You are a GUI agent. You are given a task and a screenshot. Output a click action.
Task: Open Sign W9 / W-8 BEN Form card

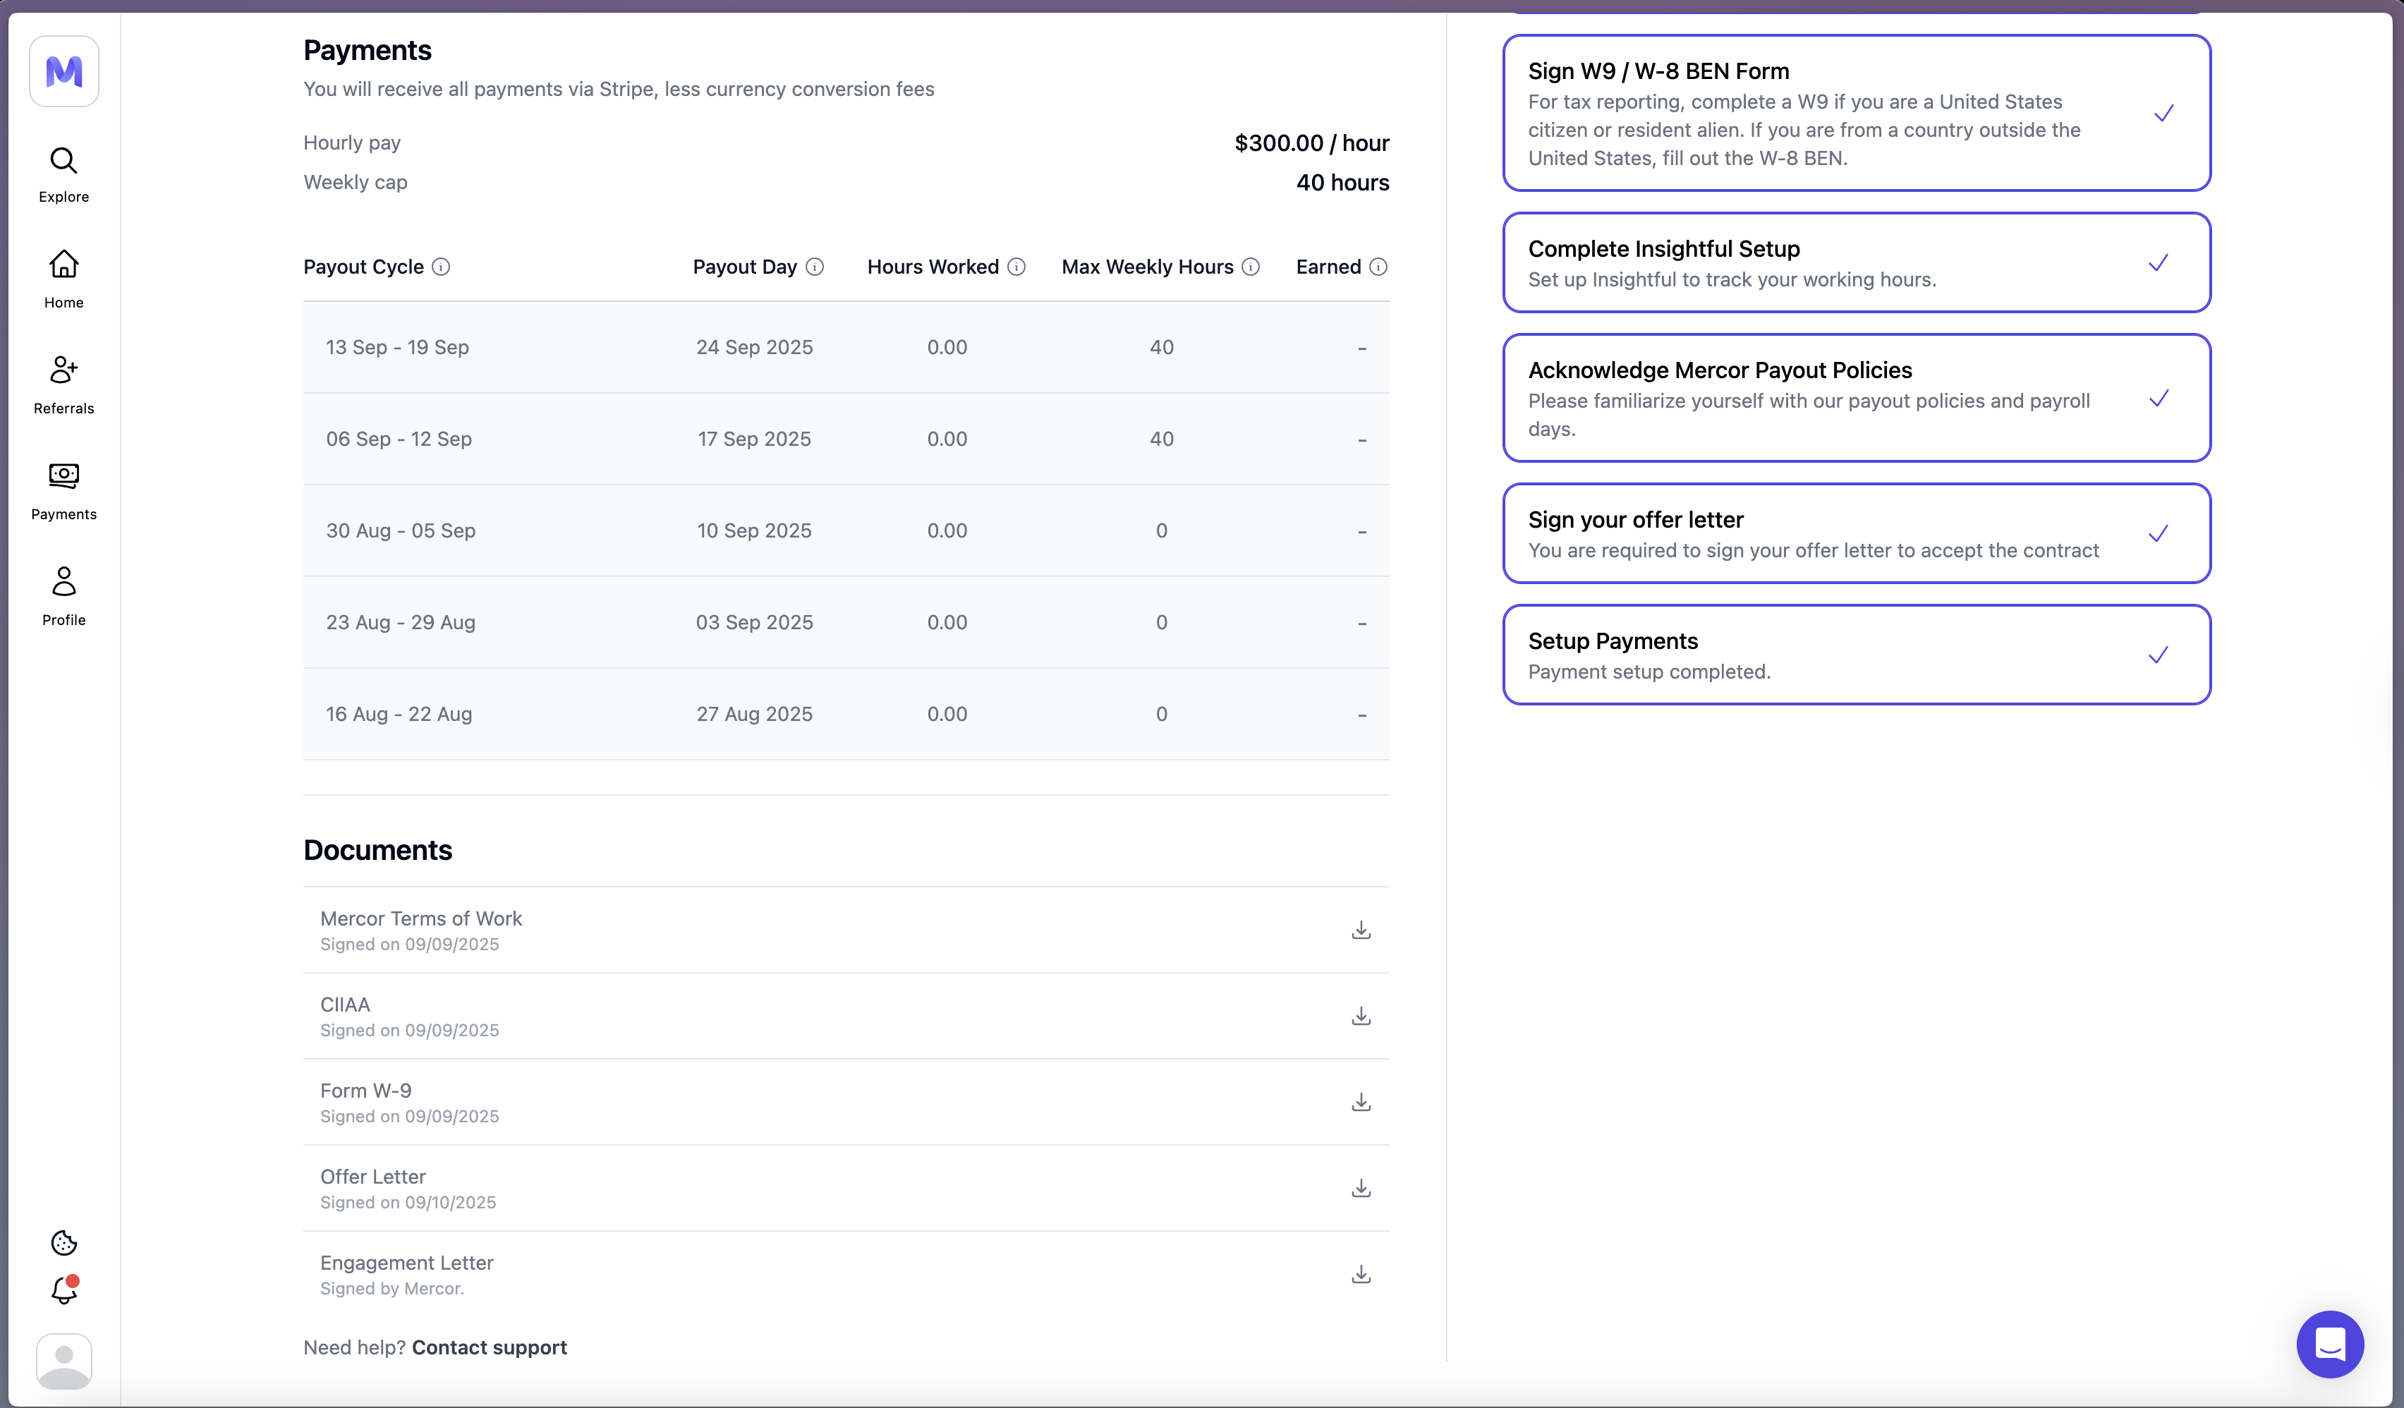pyautogui.click(x=1857, y=113)
